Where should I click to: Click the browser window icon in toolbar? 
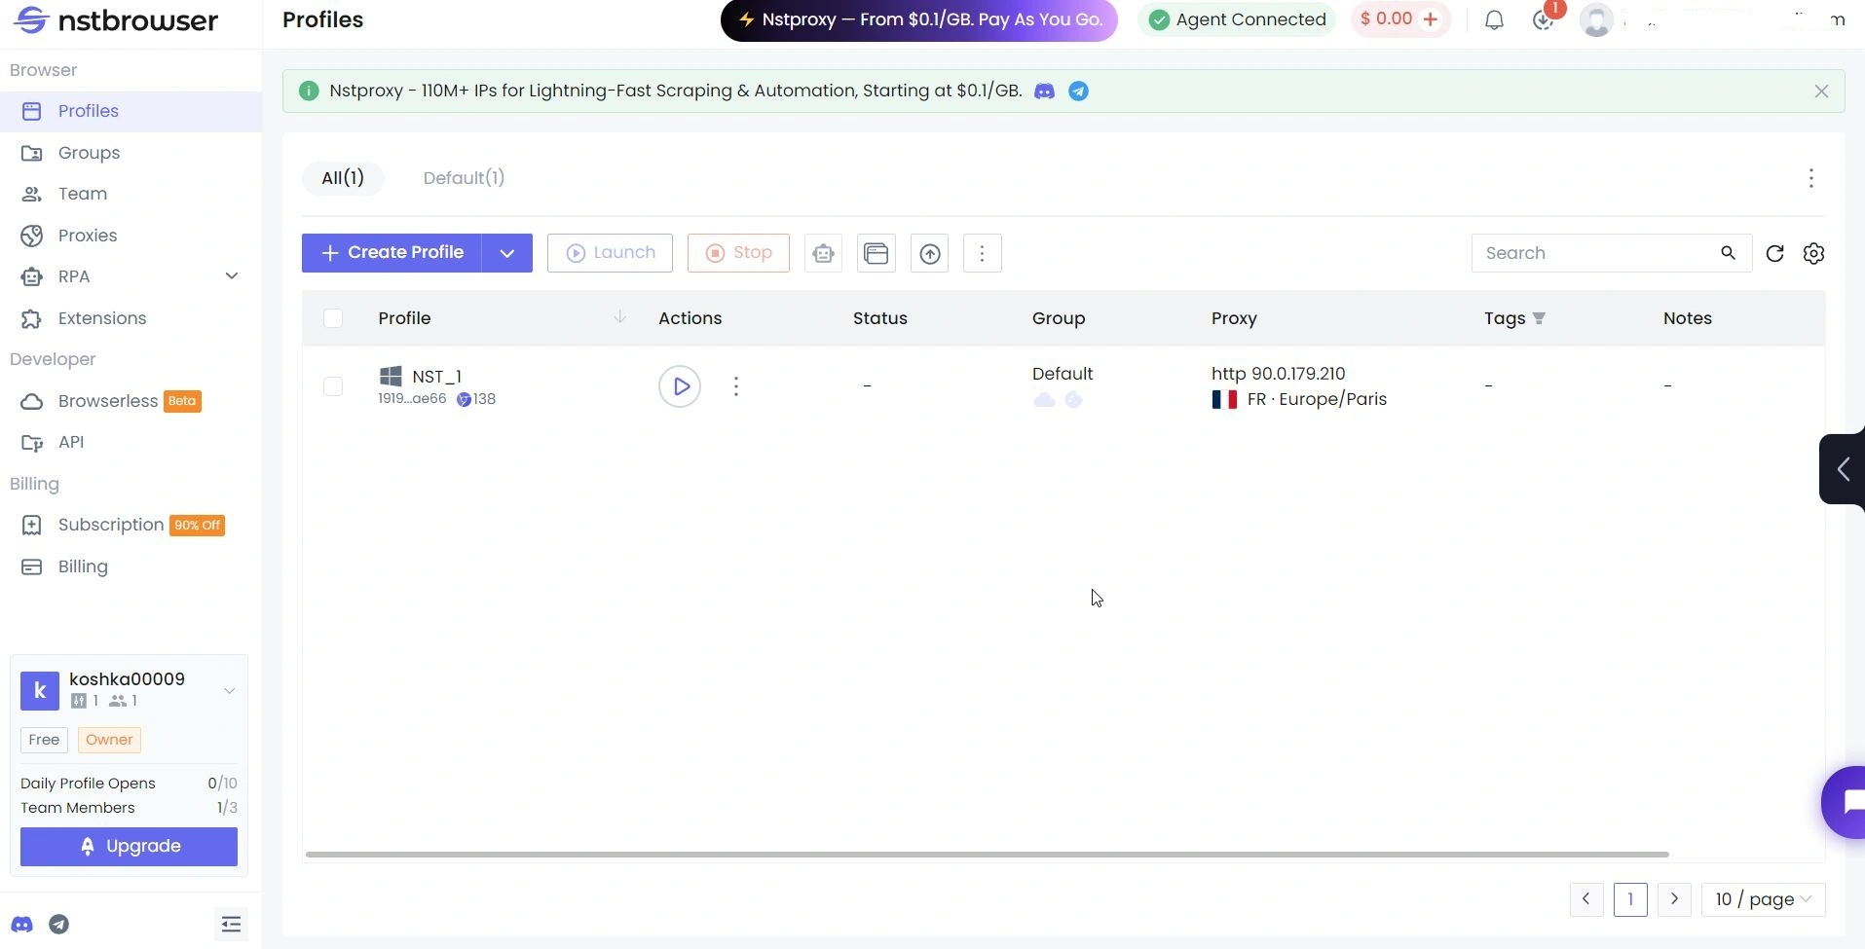[876, 253]
